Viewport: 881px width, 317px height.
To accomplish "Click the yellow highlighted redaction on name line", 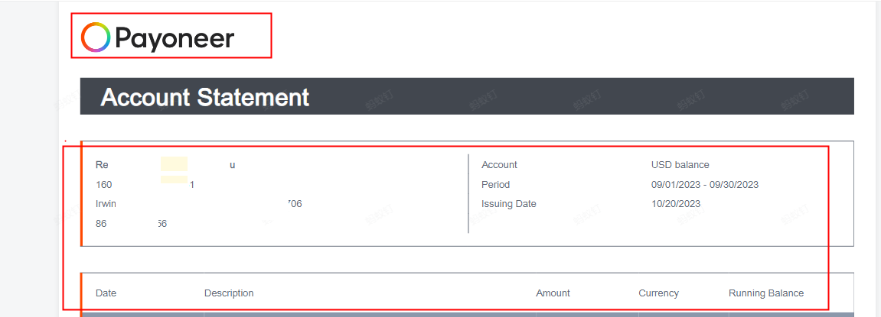I will 174,164.
